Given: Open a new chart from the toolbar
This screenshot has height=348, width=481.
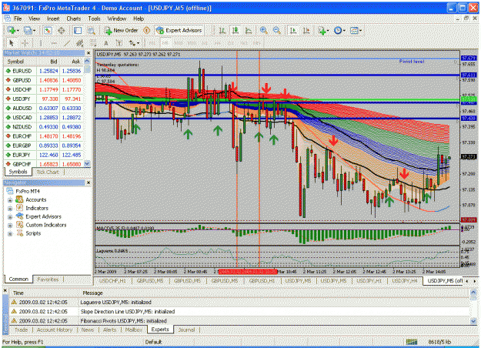Looking at the screenshot, I should pyautogui.click(x=12, y=30).
